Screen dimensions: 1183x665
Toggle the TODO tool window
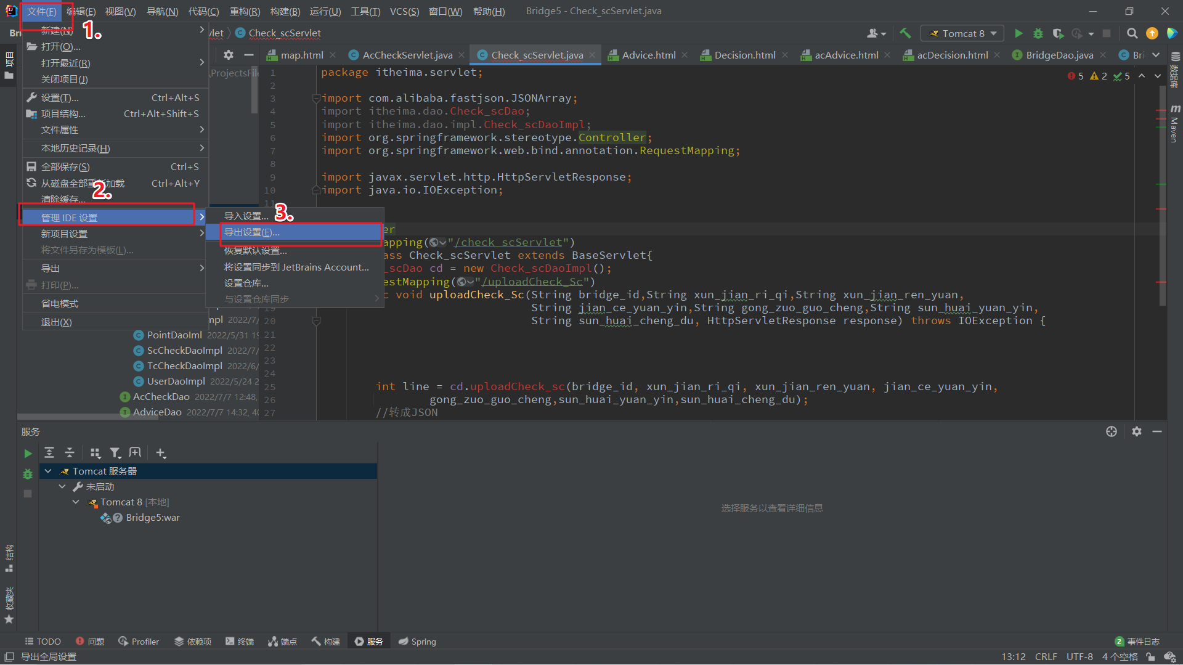43,642
